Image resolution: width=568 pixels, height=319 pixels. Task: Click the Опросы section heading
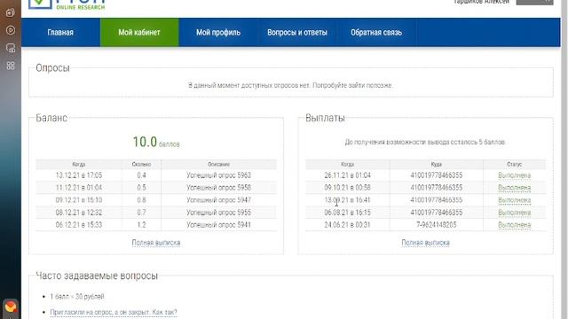(x=52, y=68)
